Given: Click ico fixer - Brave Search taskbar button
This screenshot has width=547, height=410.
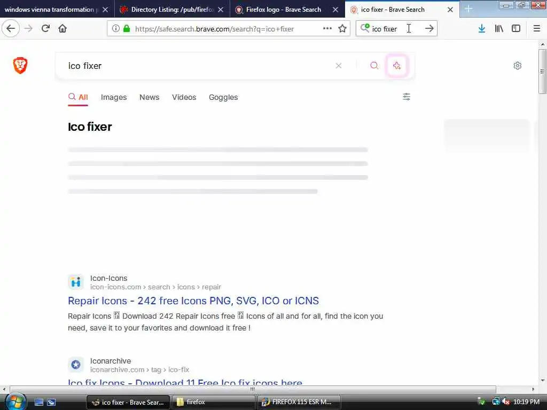Looking at the screenshot, I should 128,402.
